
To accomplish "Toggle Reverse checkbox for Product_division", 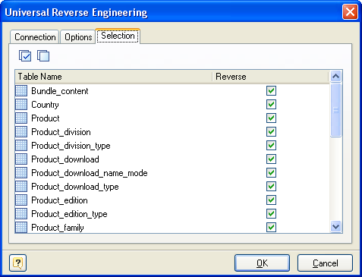I will pos(271,132).
